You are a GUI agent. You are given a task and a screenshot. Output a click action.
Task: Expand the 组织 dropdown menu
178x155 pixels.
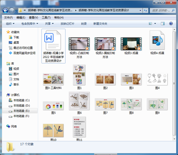coord(10,24)
